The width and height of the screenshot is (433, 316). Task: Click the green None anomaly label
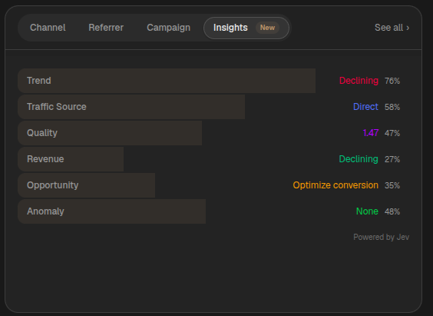367,211
